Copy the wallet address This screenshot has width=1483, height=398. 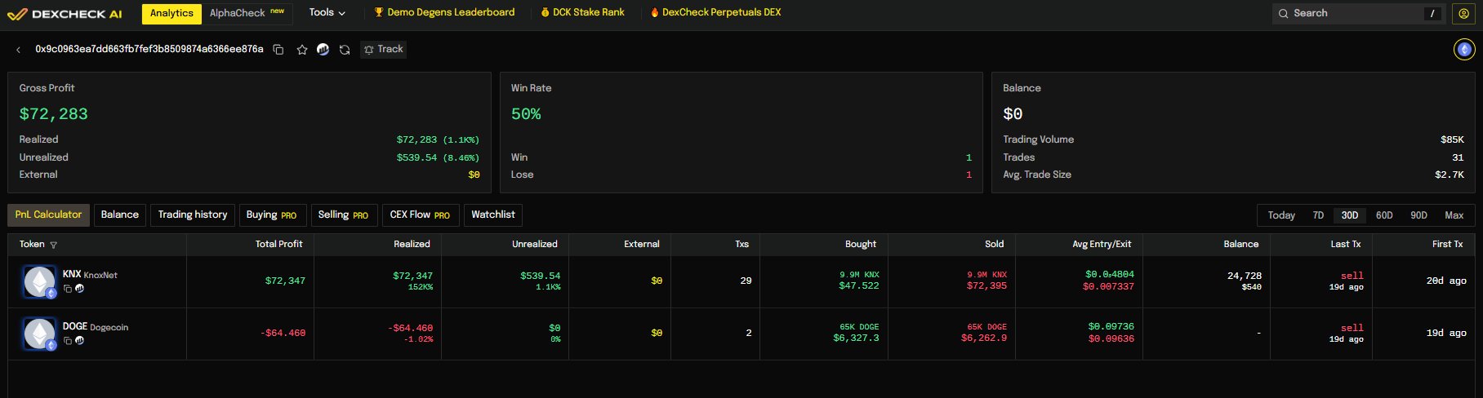pos(278,50)
